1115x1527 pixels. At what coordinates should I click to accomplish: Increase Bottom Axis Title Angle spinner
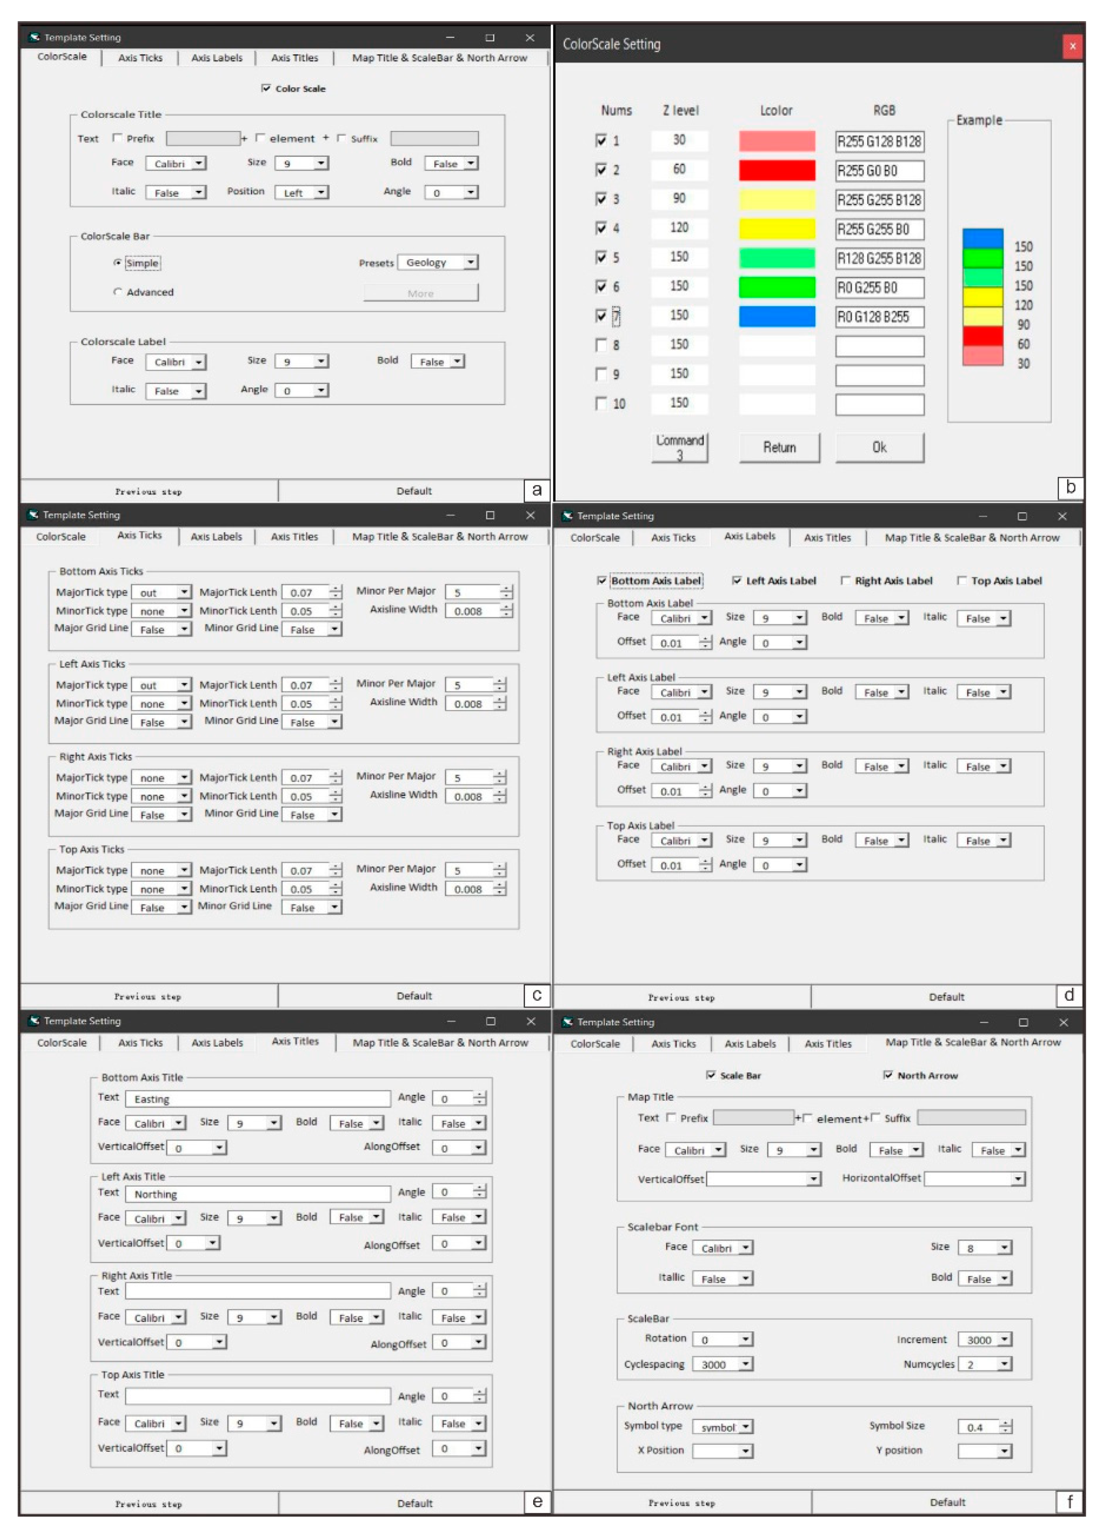tap(479, 1095)
